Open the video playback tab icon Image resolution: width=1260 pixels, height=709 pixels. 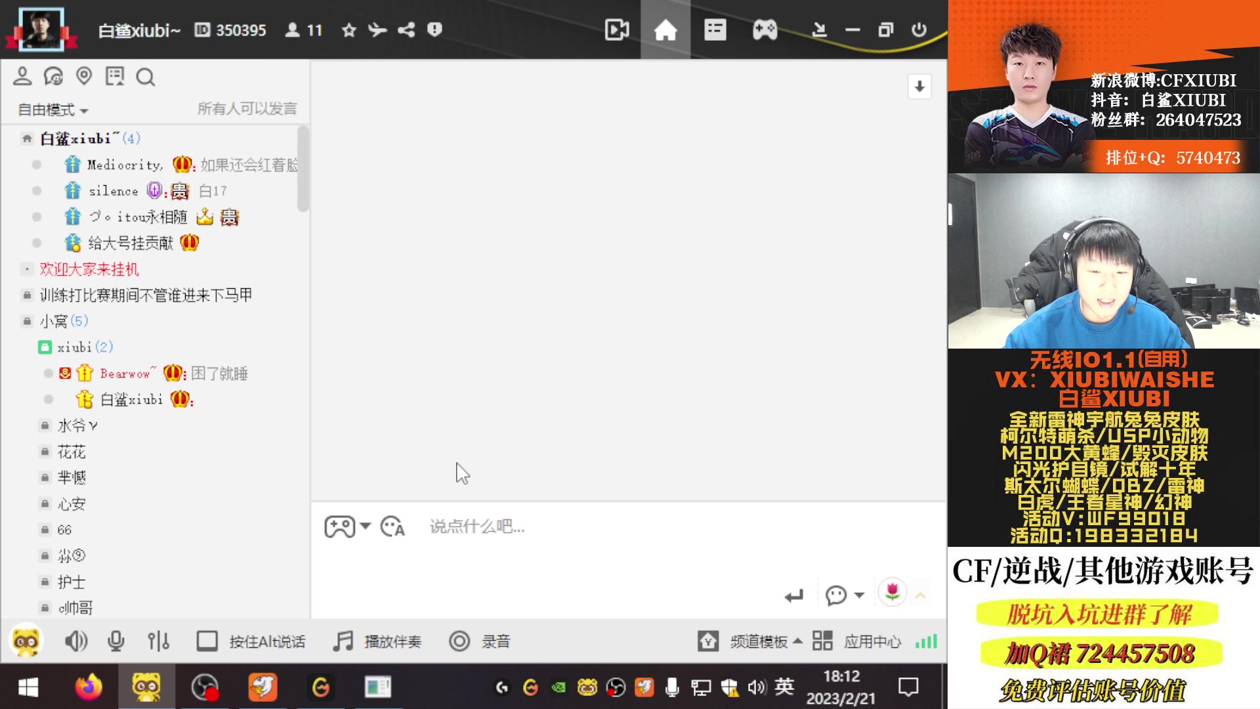(616, 30)
